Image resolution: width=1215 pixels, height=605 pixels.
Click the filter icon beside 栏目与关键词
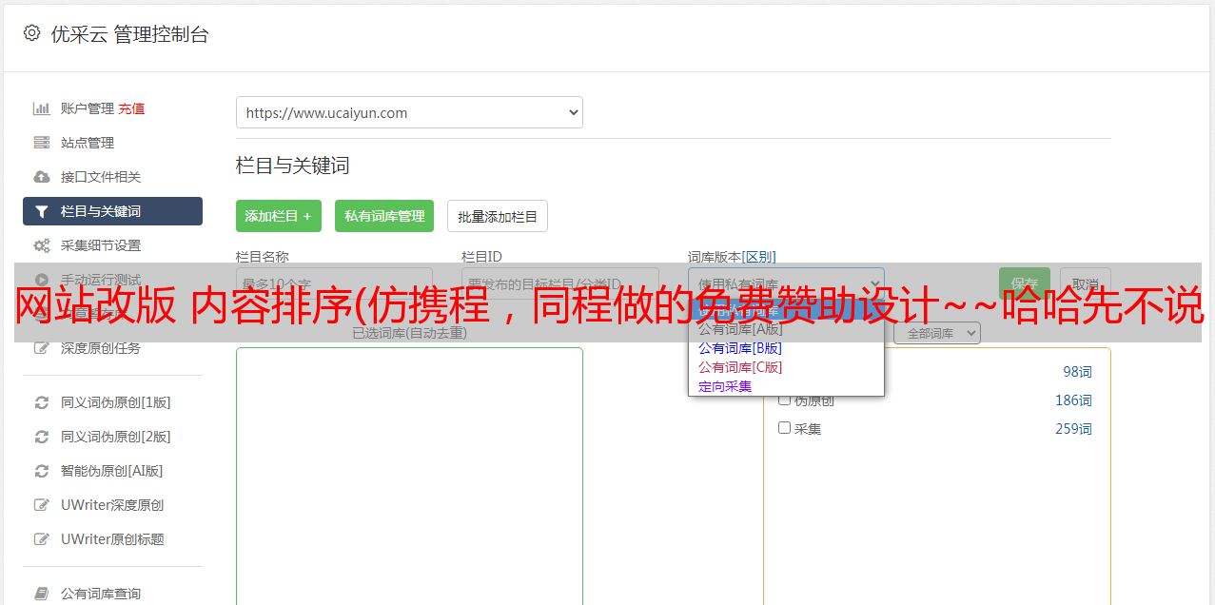coord(41,211)
